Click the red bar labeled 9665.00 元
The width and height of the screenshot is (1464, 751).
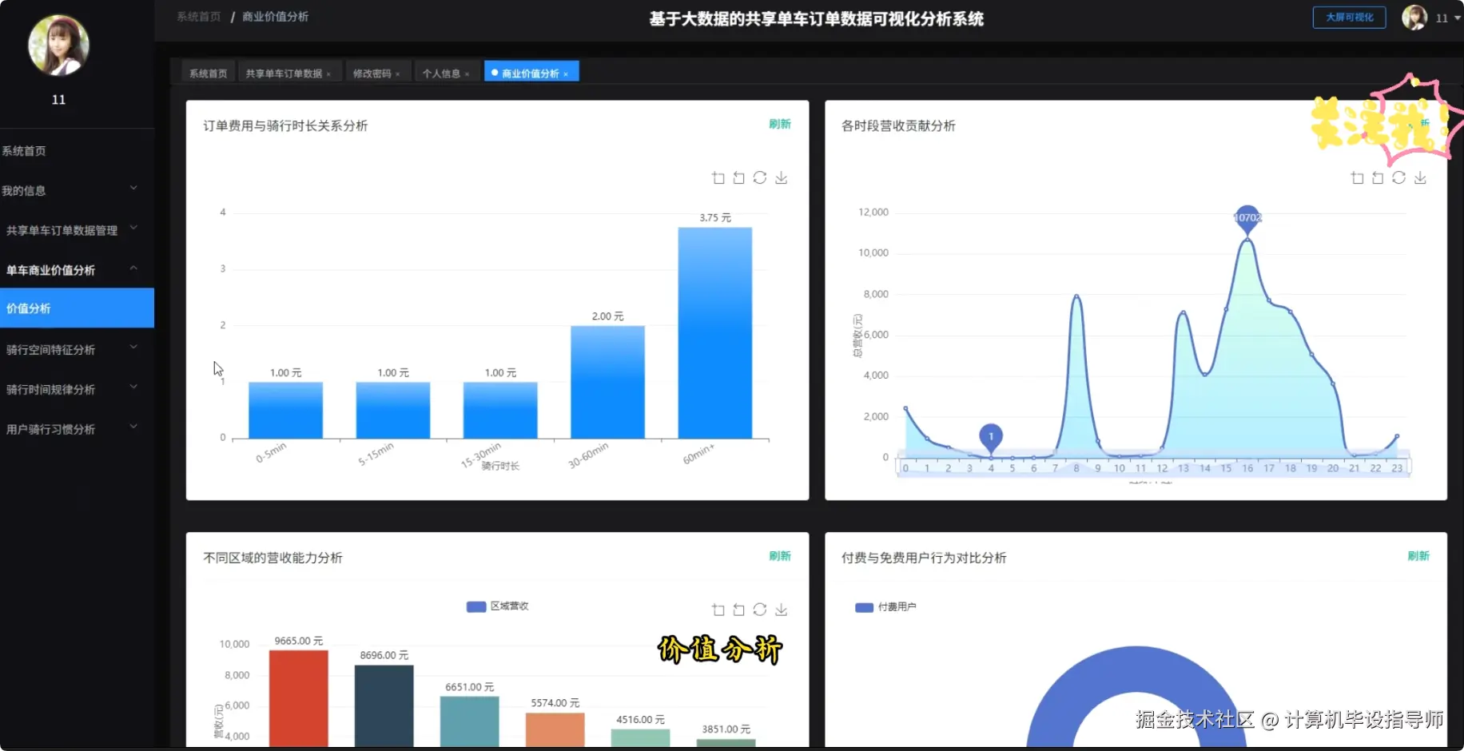point(299,698)
